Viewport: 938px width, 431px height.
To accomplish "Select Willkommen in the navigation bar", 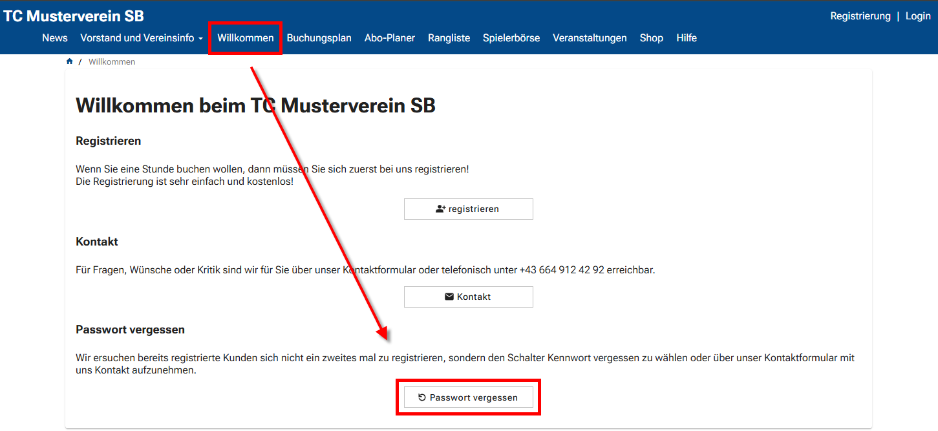I will click(246, 38).
